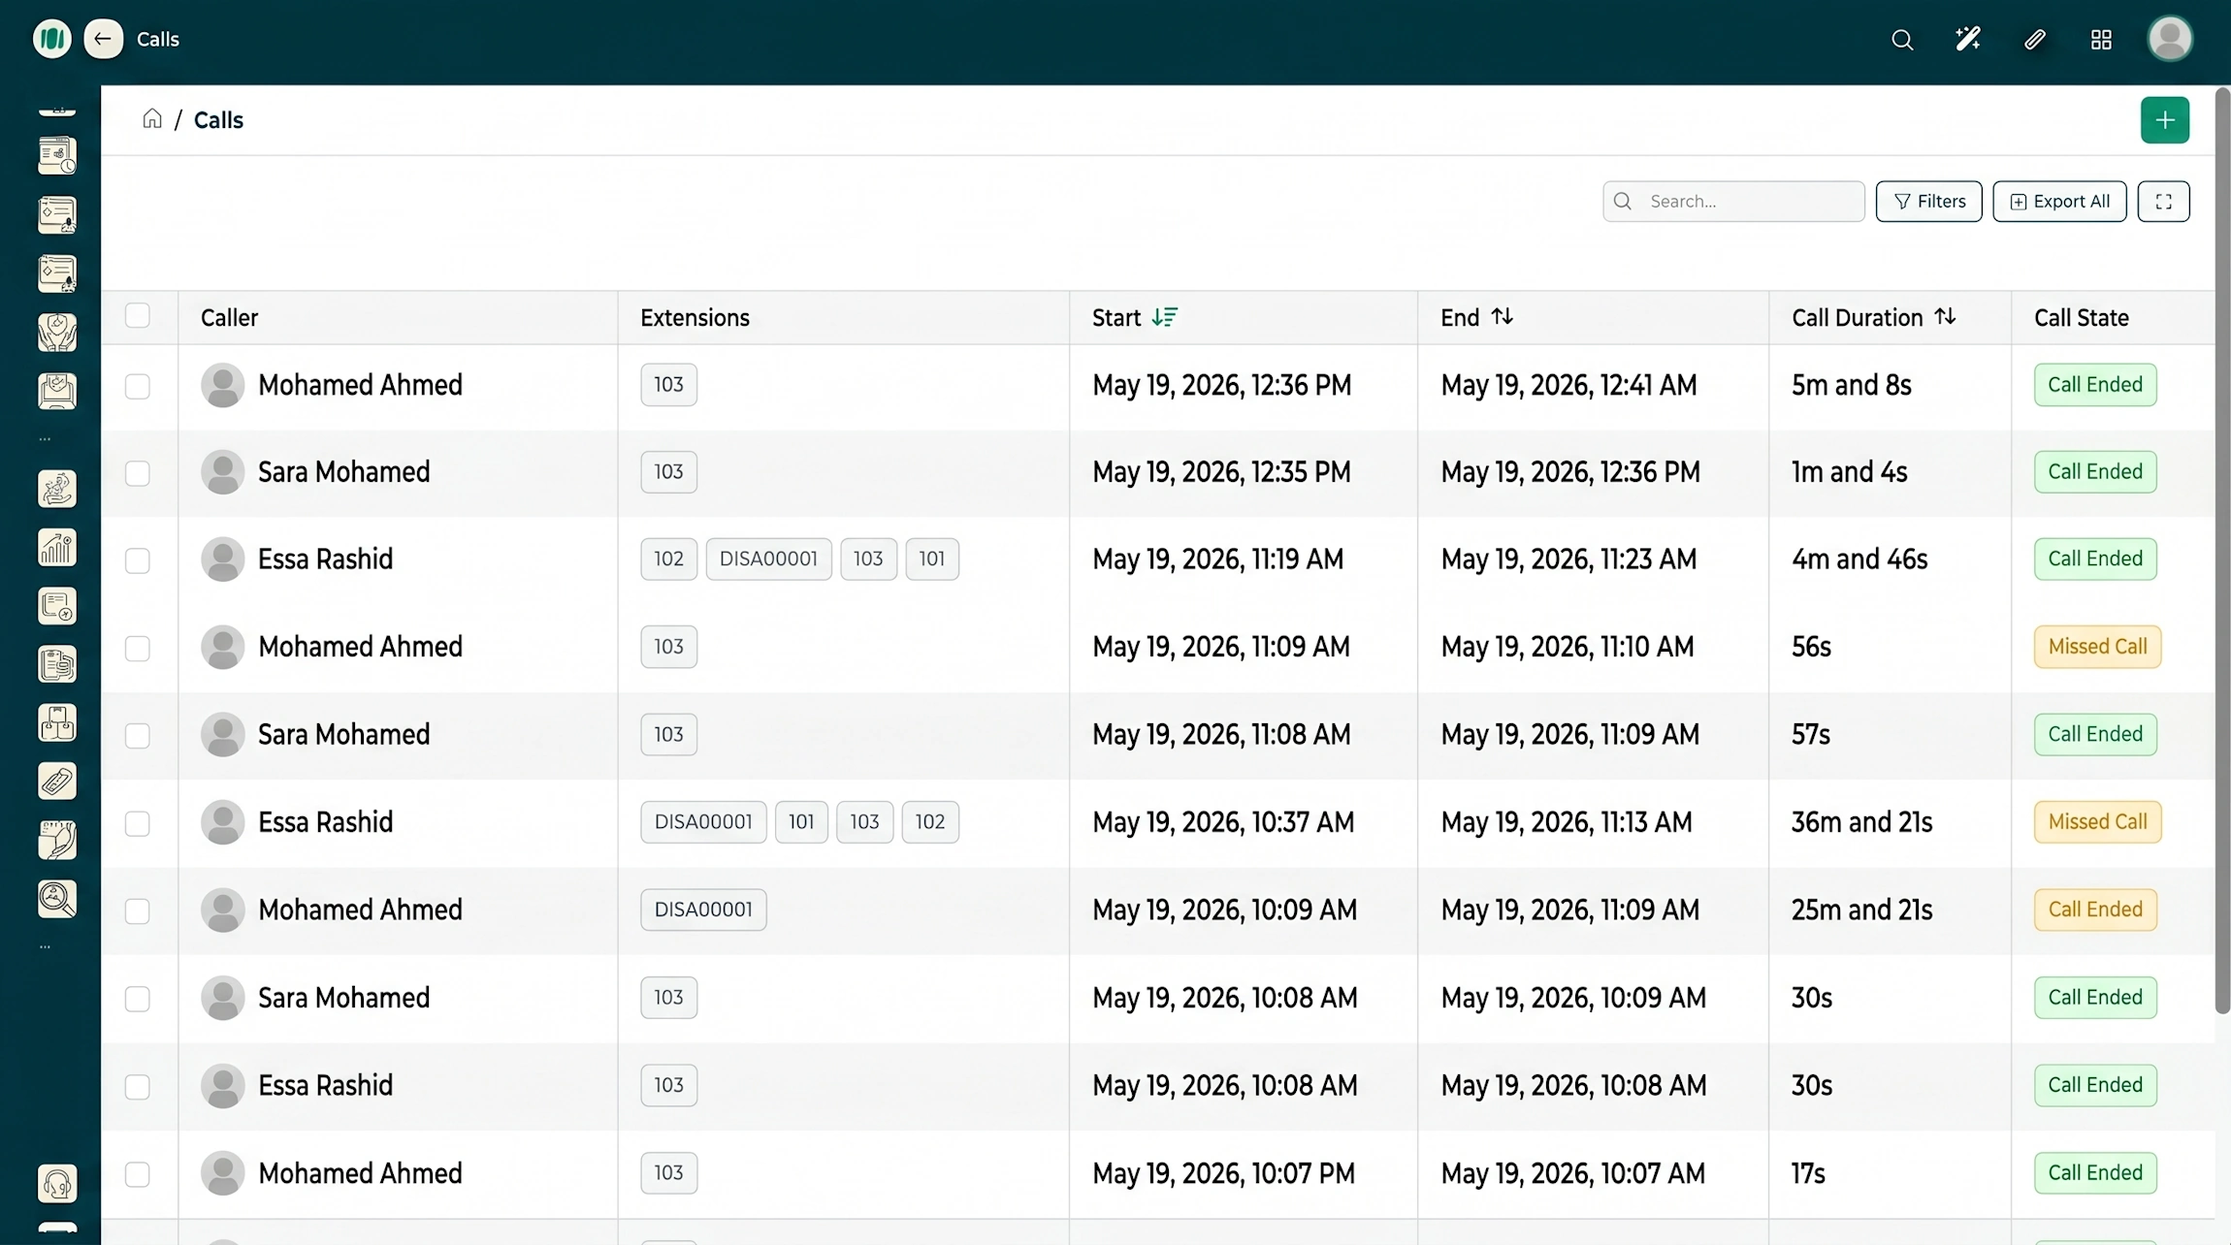The width and height of the screenshot is (2231, 1245).
Task: Open caller Sara Mohamed on 12:35 PM row
Action: point(343,472)
